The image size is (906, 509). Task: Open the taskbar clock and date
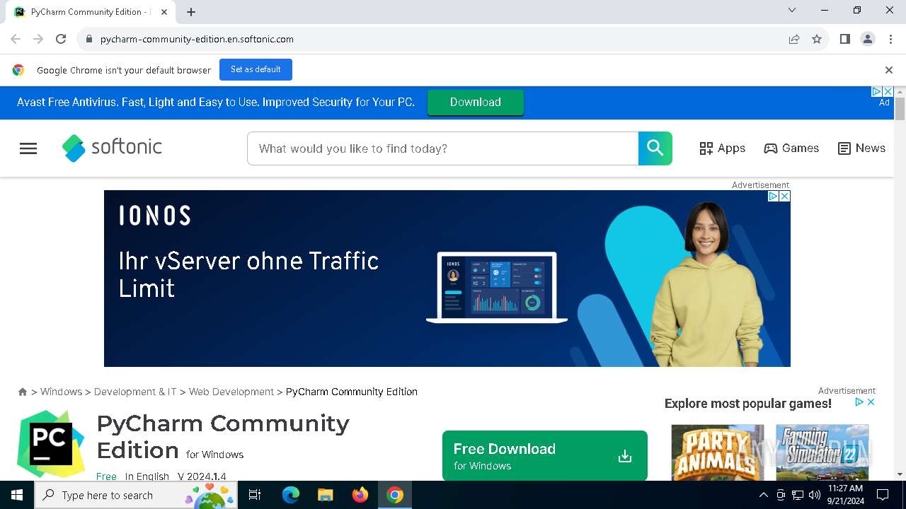[845, 495]
